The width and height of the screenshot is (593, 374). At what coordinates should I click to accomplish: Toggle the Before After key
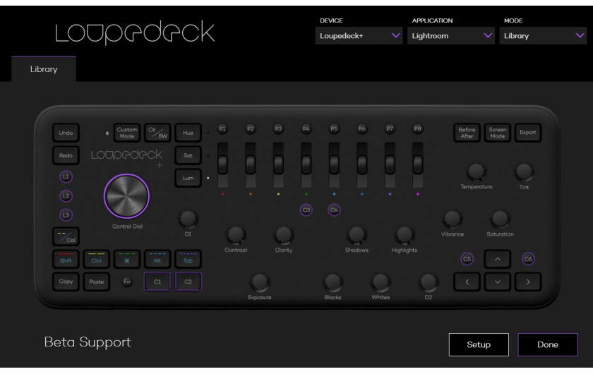(x=467, y=133)
